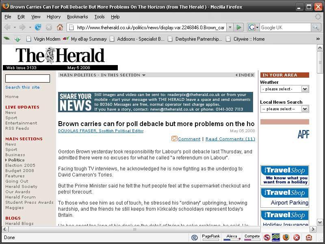Click the PageRank status bar indicator
Viewport: 325px width, 244px height.
210,237
